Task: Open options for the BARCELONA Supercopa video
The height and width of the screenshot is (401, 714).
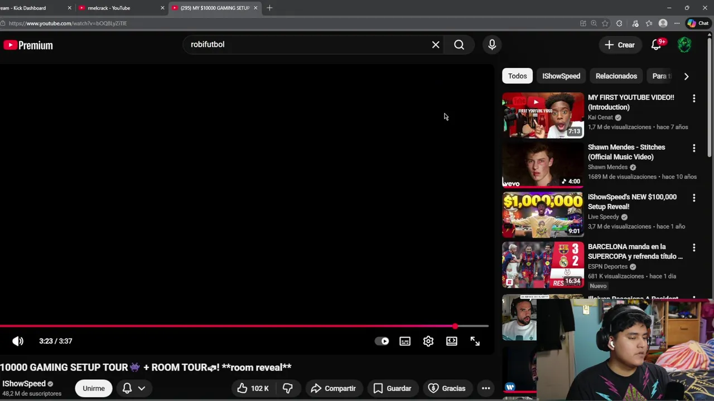Action: pos(694,247)
